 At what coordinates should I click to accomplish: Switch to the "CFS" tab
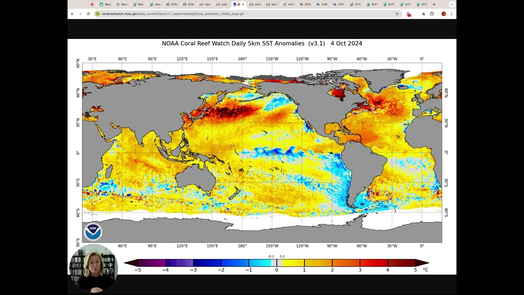pyautogui.click(x=339, y=5)
